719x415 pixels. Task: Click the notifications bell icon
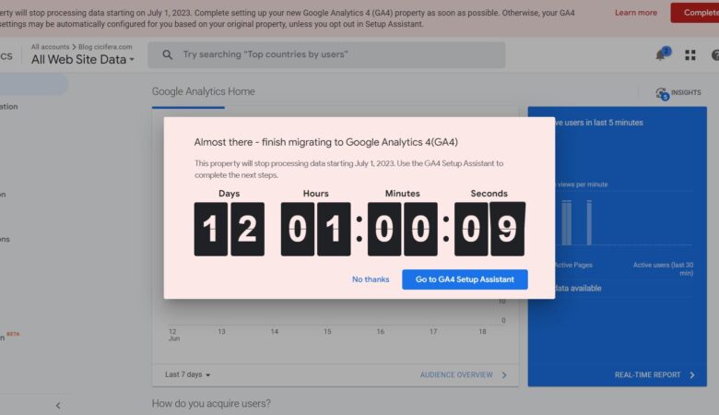660,55
